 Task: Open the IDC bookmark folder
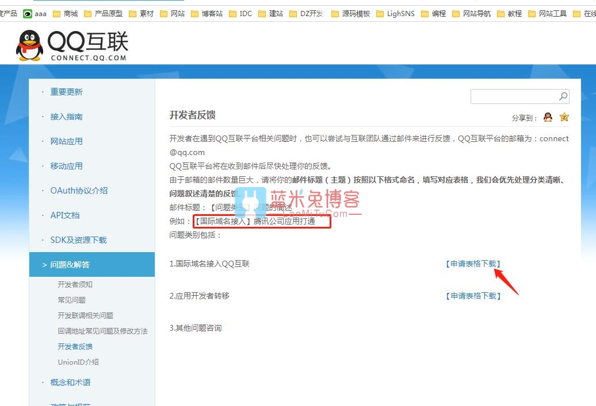(x=240, y=14)
